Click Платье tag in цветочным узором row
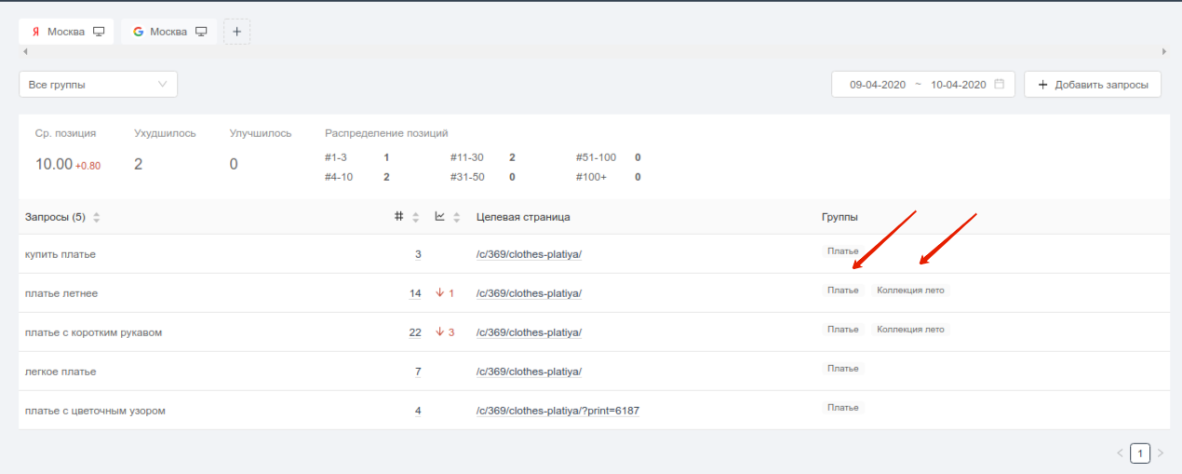1182x474 pixels. pyautogui.click(x=843, y=408)
